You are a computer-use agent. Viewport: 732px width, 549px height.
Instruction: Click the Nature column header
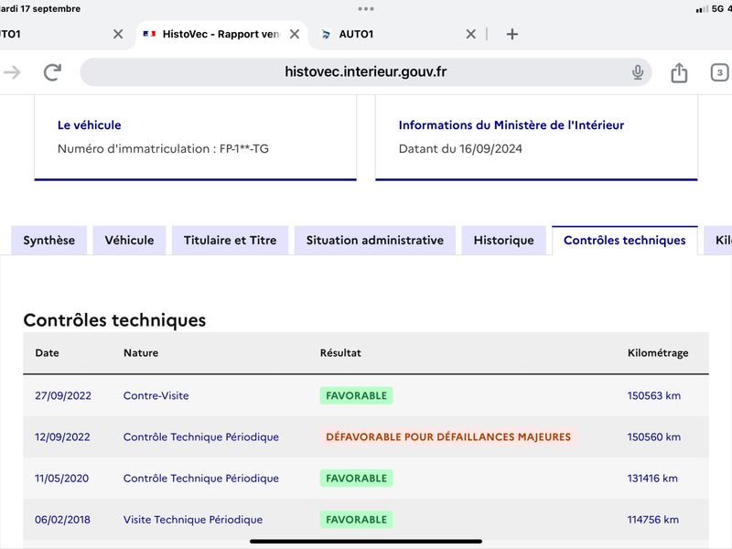point(141,353)
